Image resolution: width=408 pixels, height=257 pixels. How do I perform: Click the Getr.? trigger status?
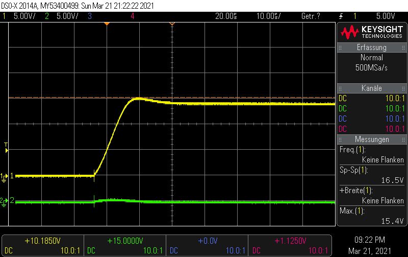pyautogui.click(x=311, y=16)
